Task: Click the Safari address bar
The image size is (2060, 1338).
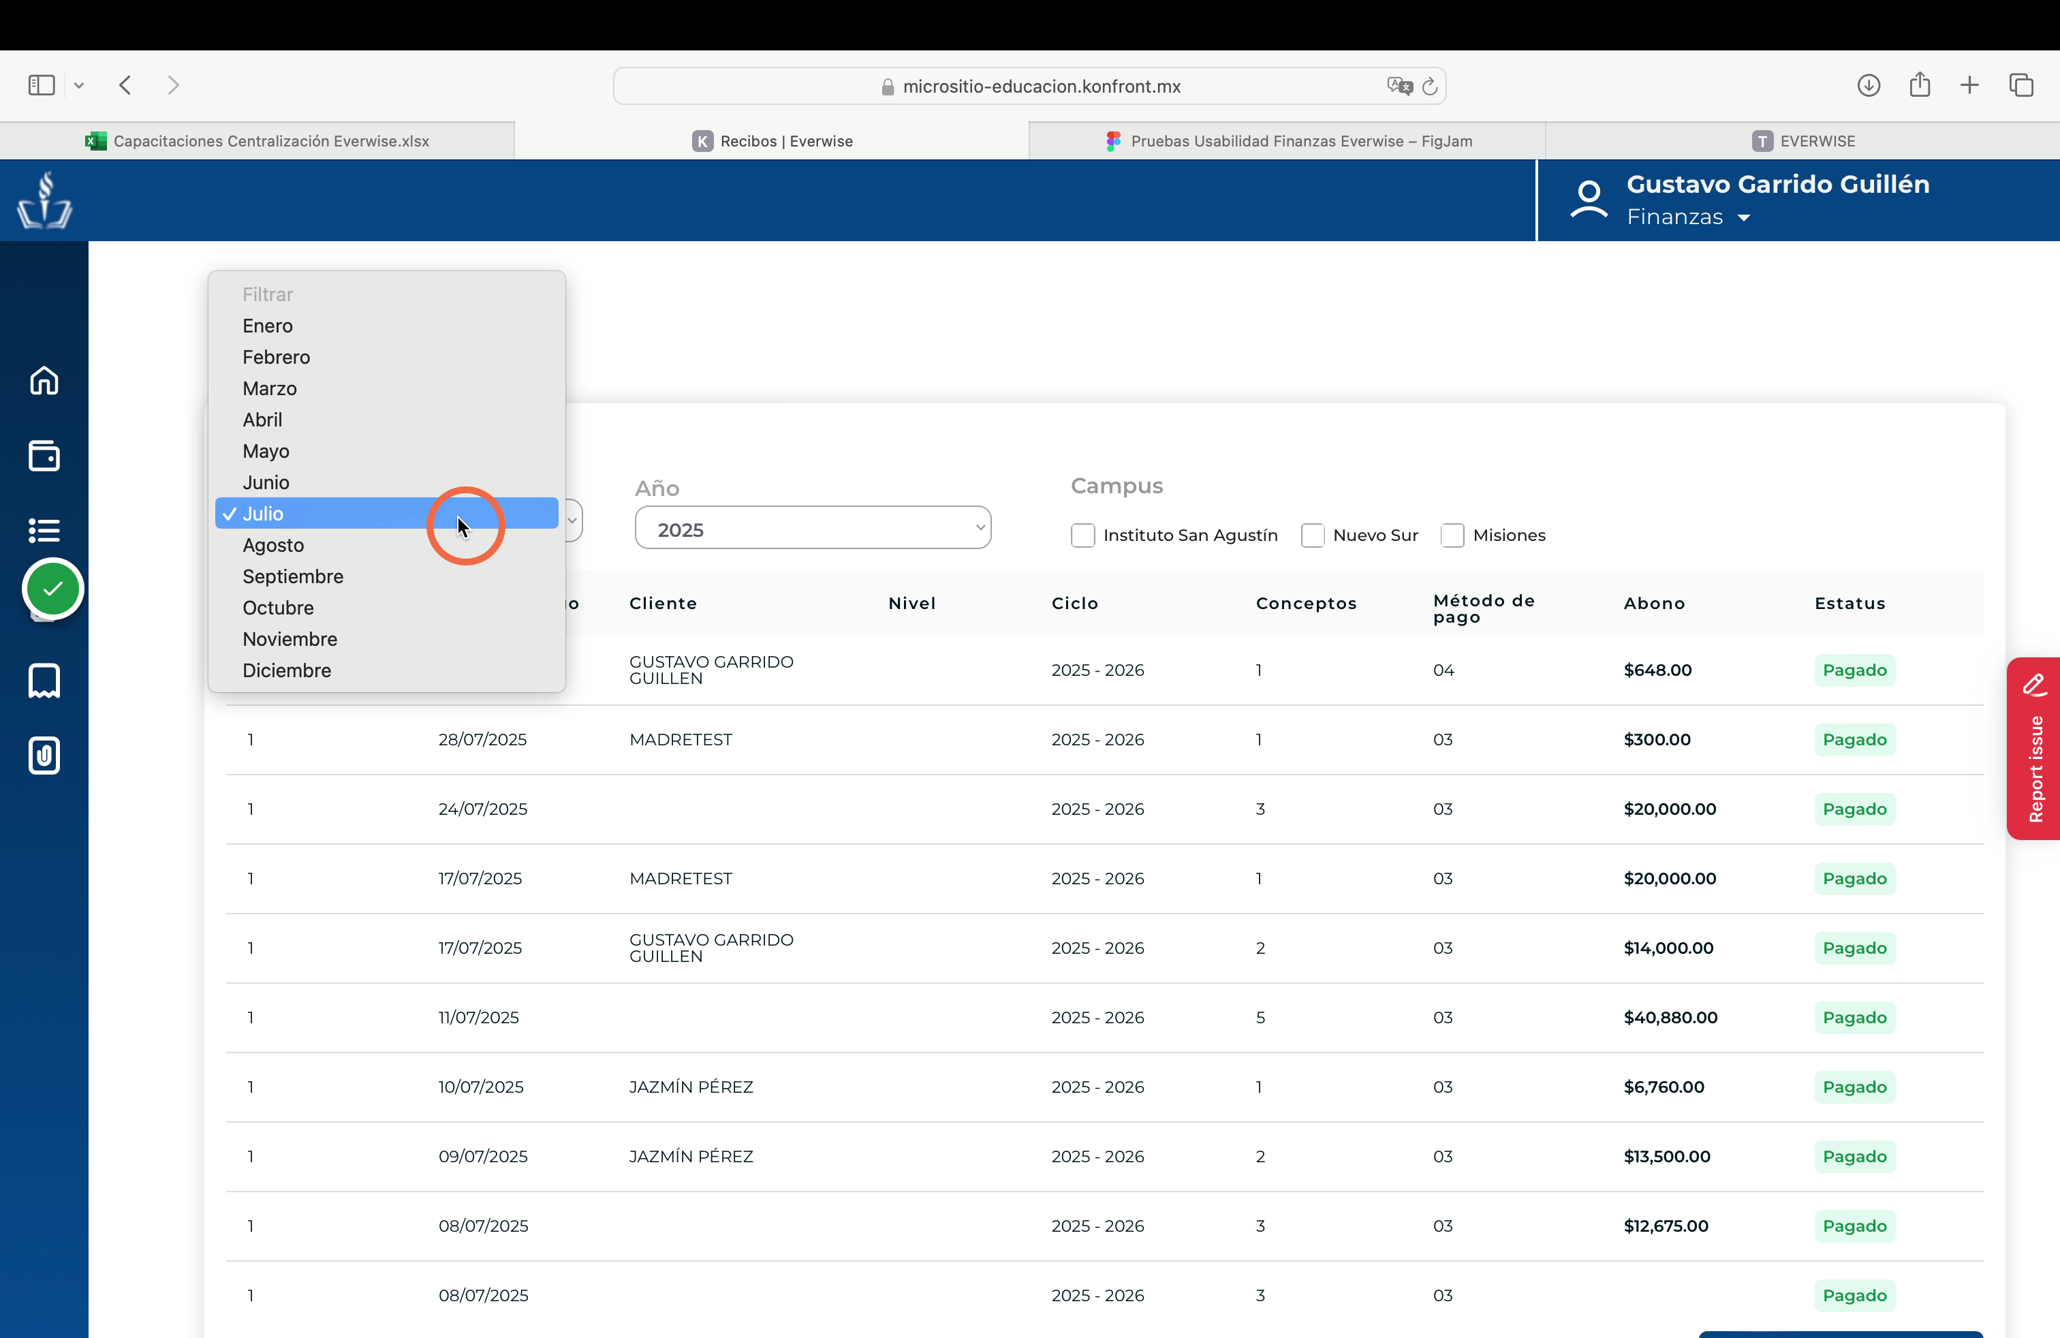Action: [1030, 86]
